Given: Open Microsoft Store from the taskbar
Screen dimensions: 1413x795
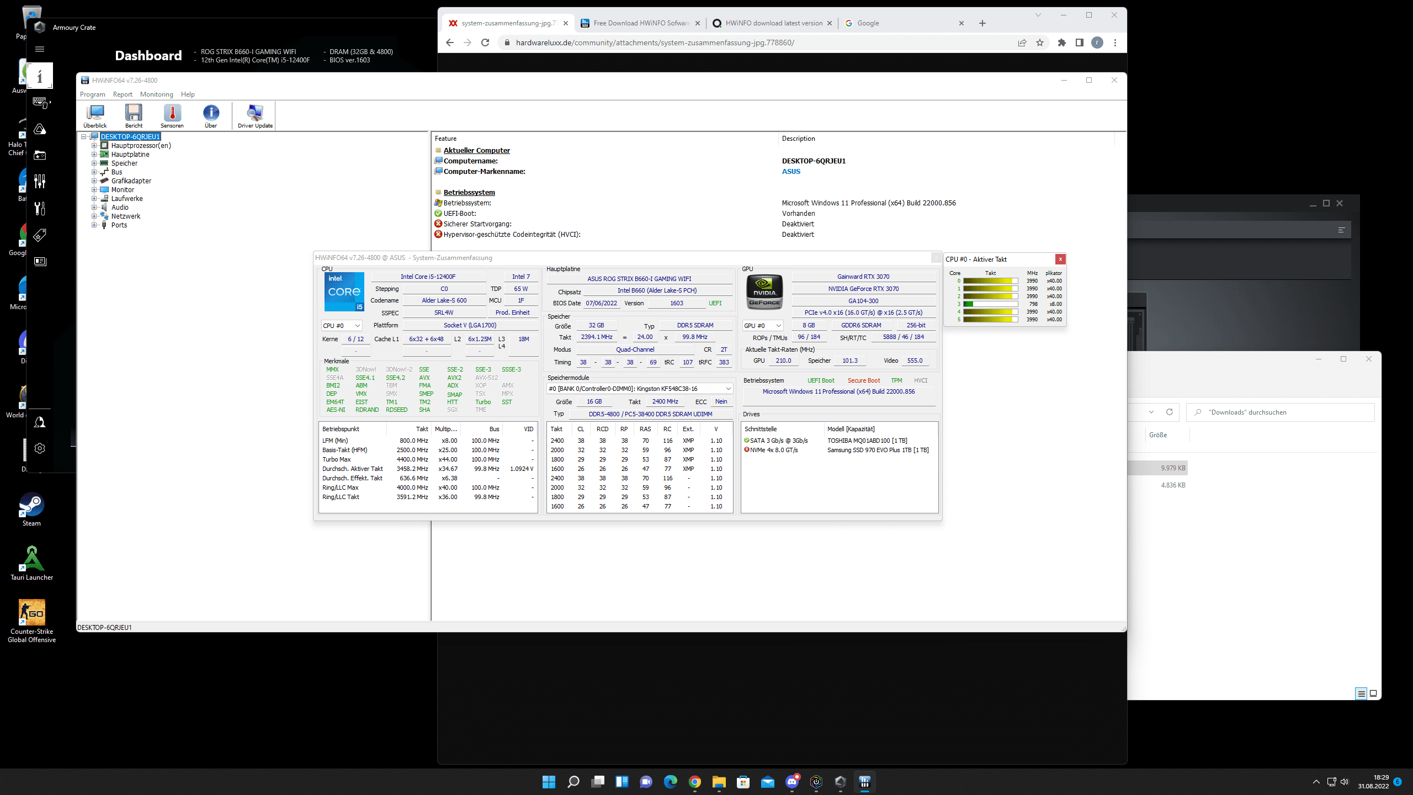Looking at the screenshot, I should click(743, 782).
